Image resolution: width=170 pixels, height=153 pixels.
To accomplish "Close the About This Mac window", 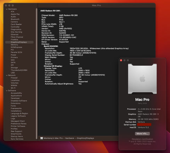I will [121, 60].
